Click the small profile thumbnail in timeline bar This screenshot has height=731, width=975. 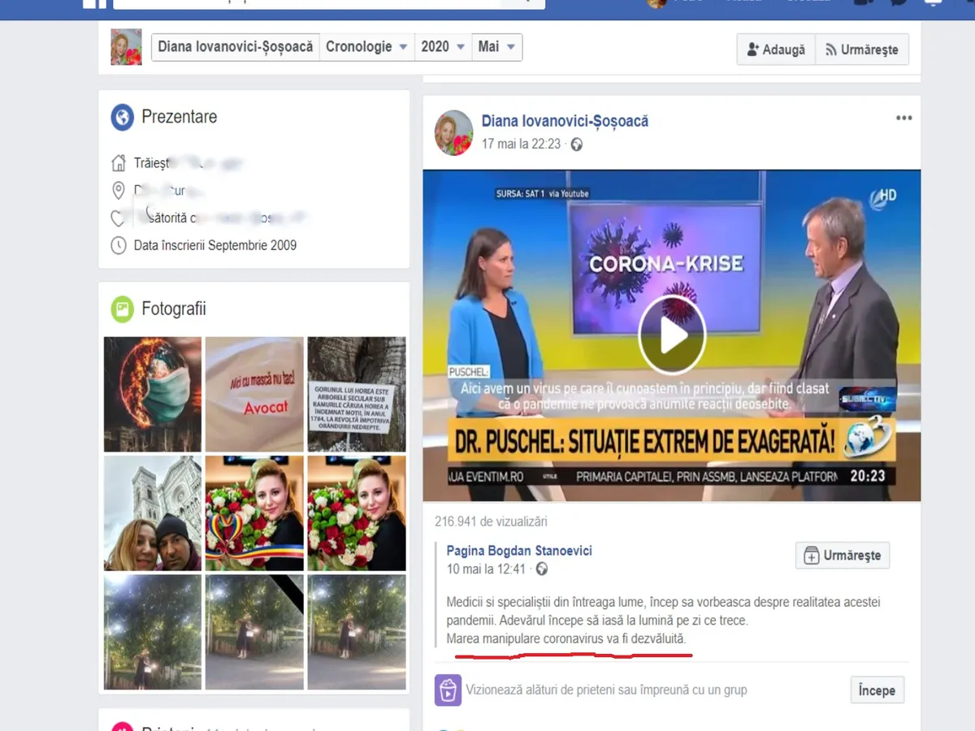[126, 47]
